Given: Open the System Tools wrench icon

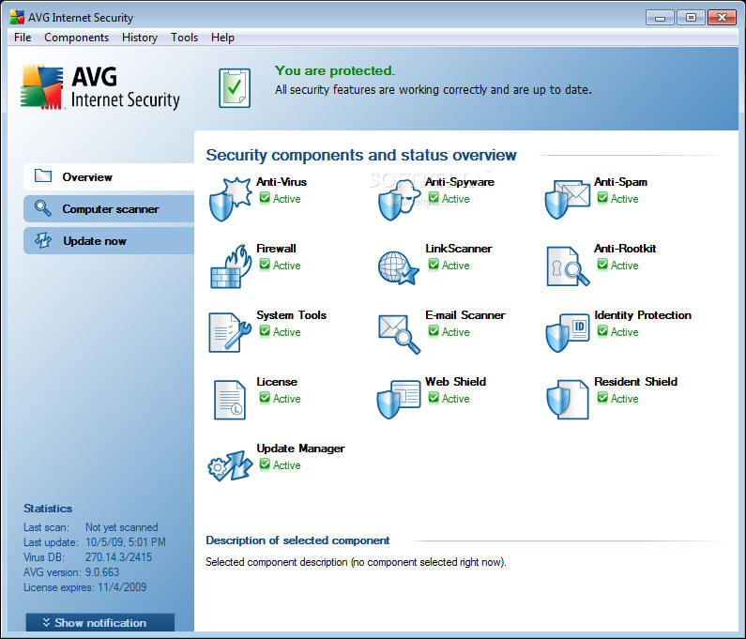Looking at the screenshot, I should point(230,332).
